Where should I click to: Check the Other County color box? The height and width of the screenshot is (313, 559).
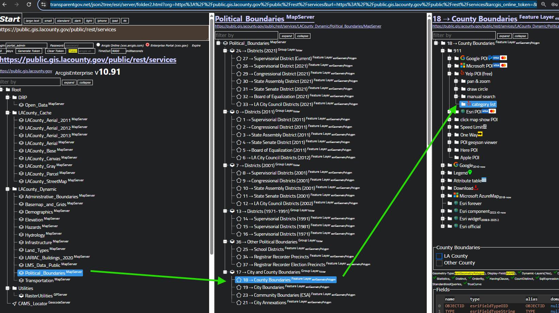pyautogui.click(x=439, y=263)
